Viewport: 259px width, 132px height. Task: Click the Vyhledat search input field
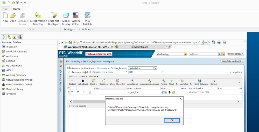tap(204, 54)
